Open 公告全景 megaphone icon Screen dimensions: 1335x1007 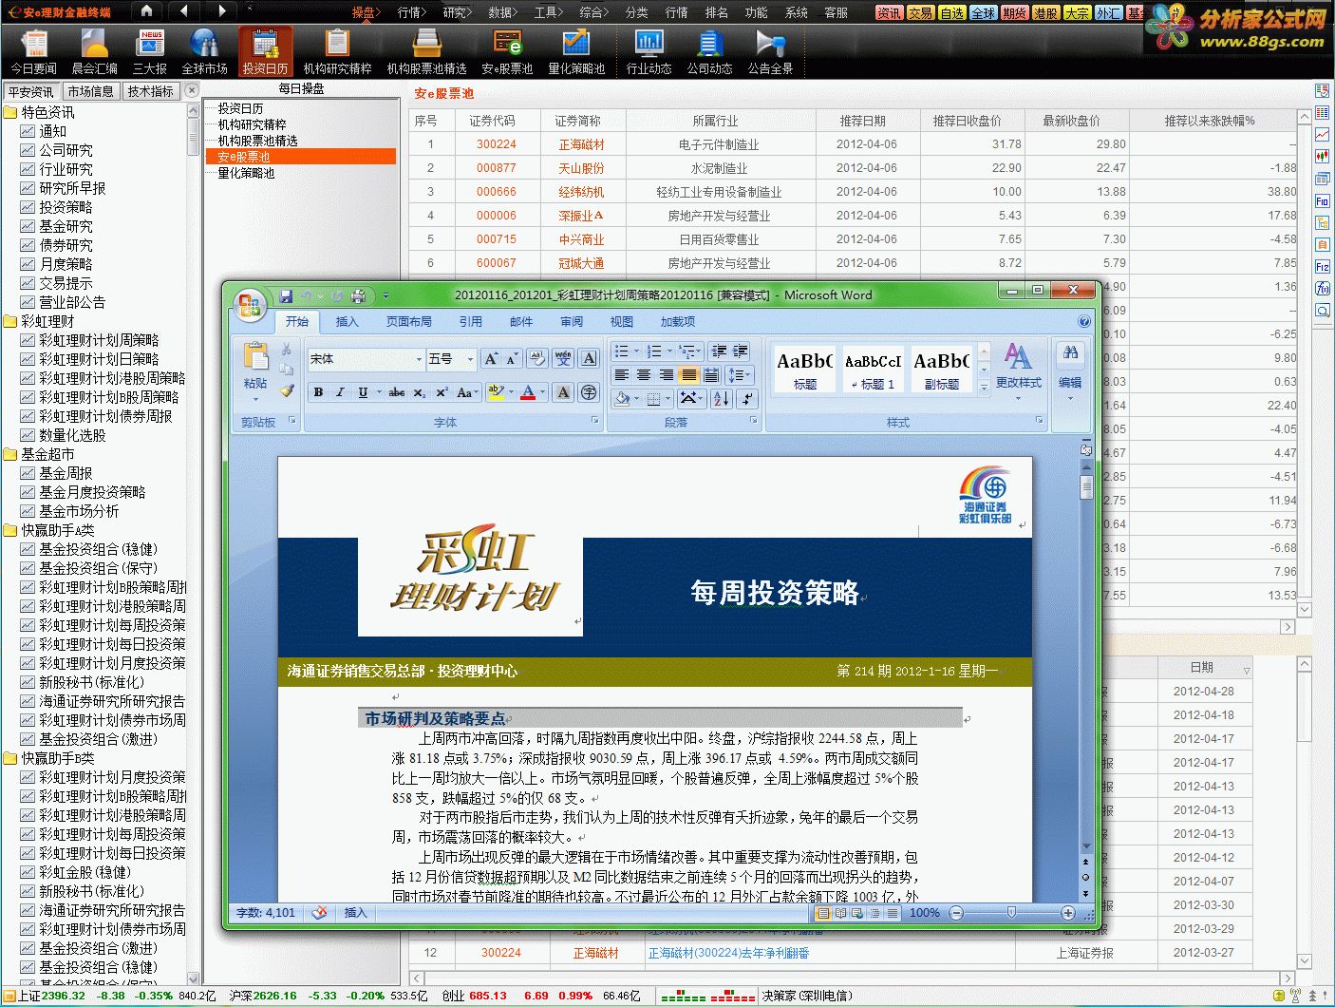point(770,51)
